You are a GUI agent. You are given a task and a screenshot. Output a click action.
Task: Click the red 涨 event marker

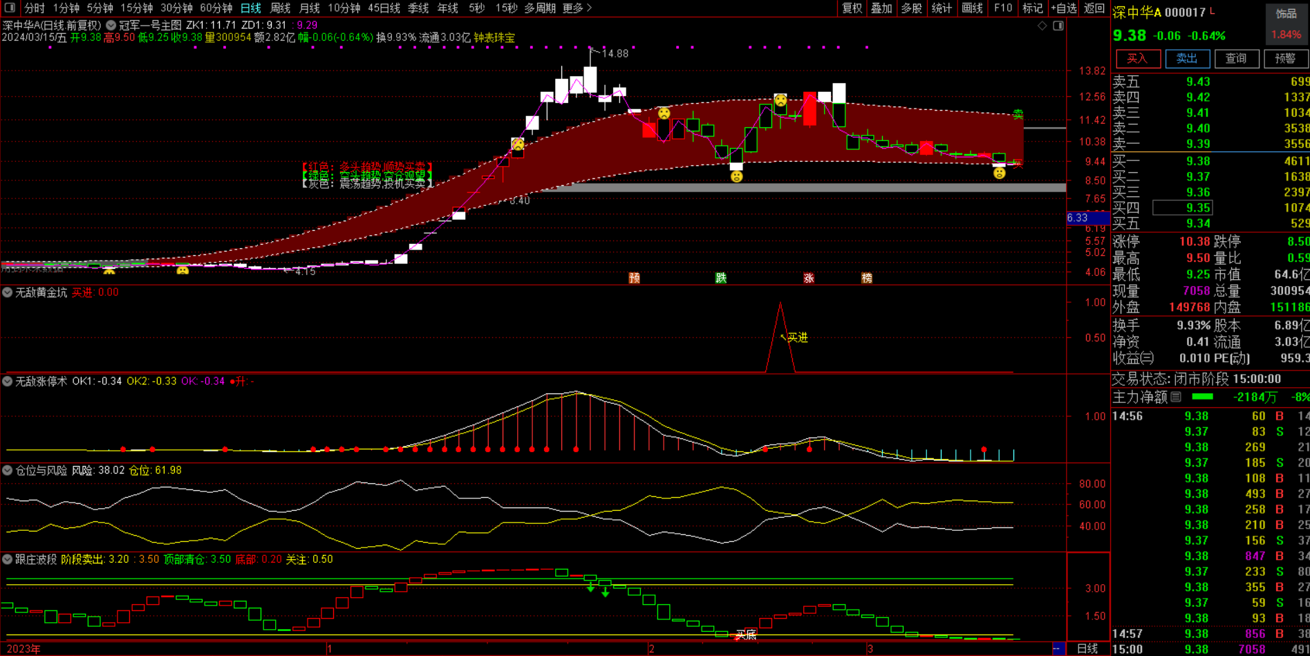[809, 278]
